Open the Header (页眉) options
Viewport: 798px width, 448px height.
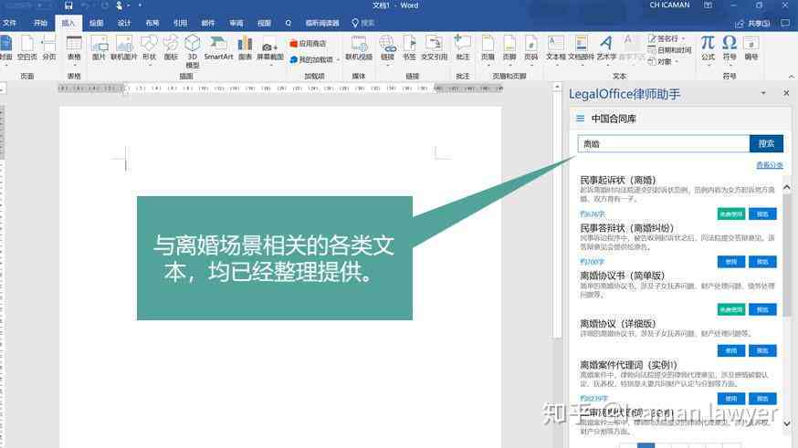[488, 50]
